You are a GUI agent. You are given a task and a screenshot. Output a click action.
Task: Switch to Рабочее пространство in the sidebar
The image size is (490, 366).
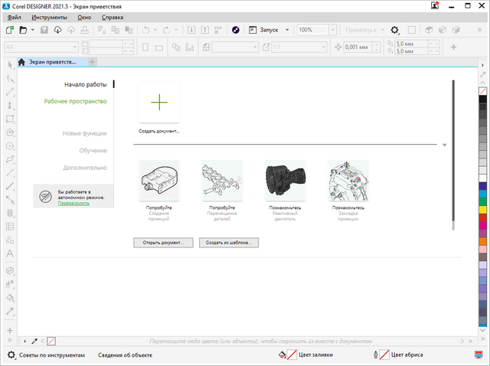pos(75,101)
